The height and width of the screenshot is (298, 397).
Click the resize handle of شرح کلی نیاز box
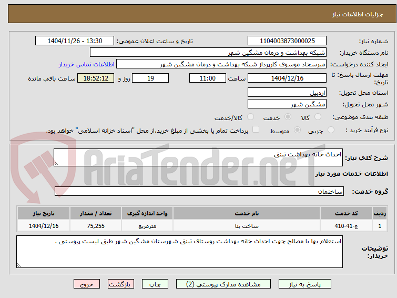click(x=56, y=164)
